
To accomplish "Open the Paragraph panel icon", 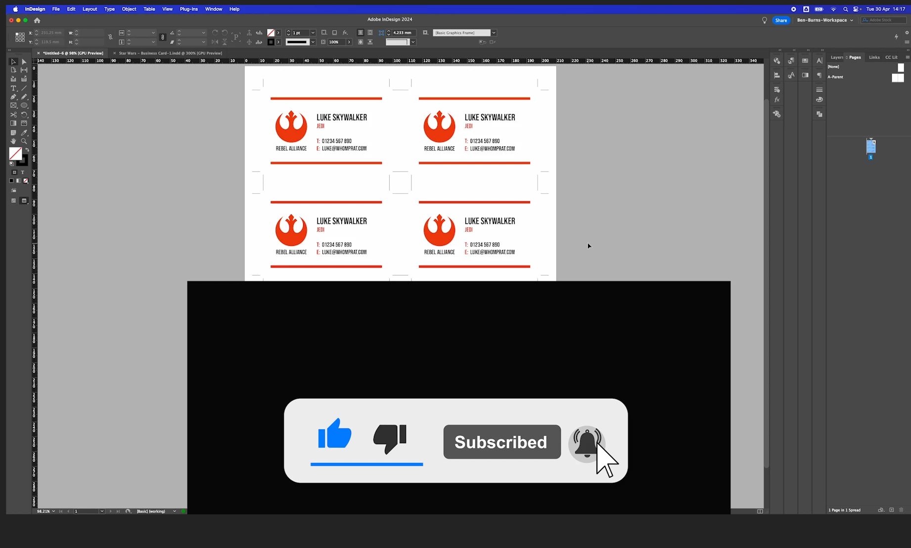I will 820,75.
